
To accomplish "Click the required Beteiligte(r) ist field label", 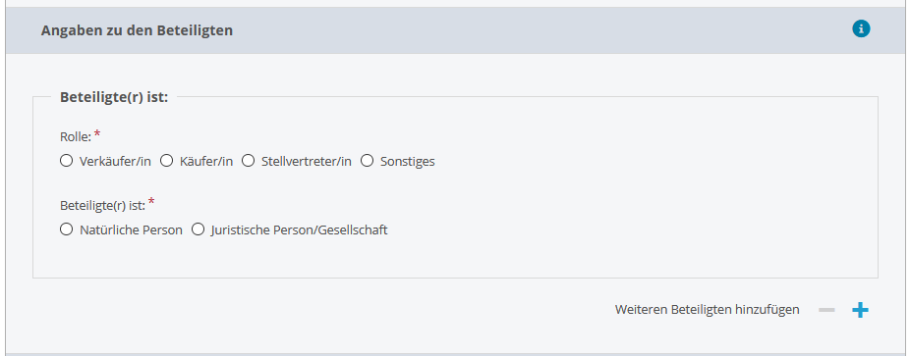I will 103,206.
